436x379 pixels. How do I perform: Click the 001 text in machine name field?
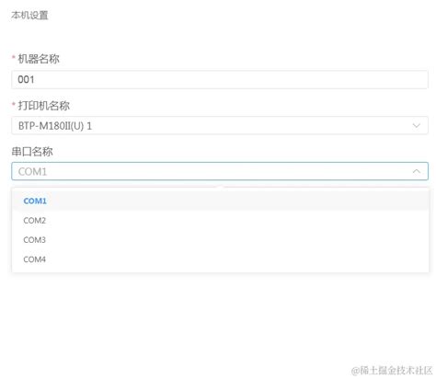[26, 80]
